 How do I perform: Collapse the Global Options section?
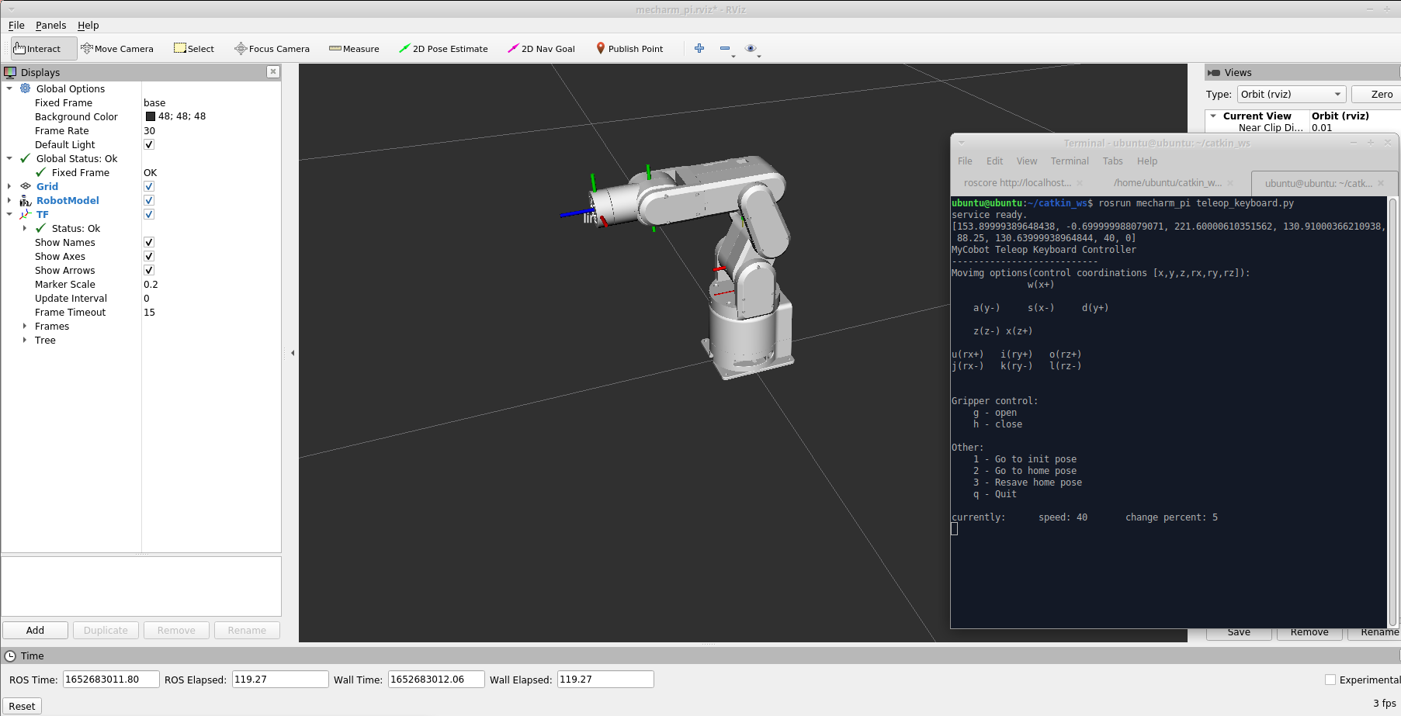tap(9, 89)
